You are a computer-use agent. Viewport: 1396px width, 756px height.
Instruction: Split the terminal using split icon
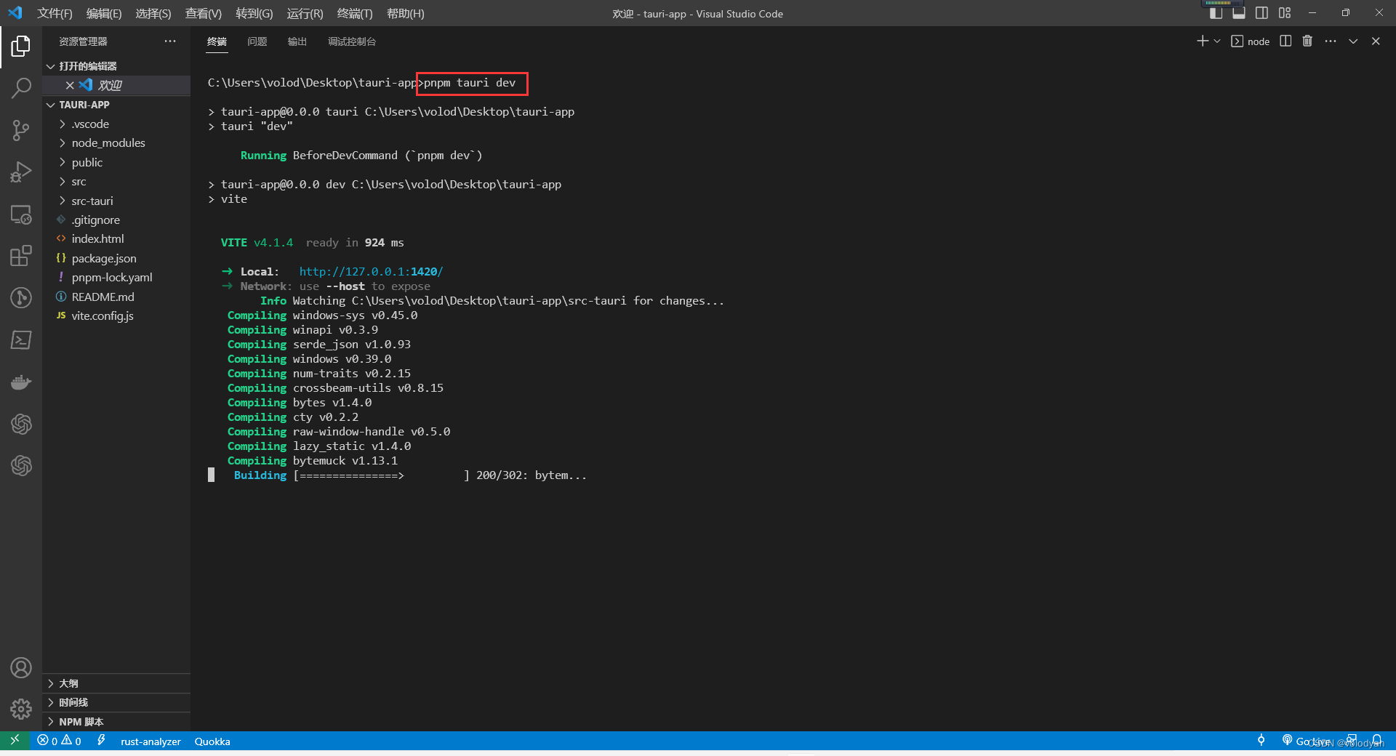(1285, 41)
